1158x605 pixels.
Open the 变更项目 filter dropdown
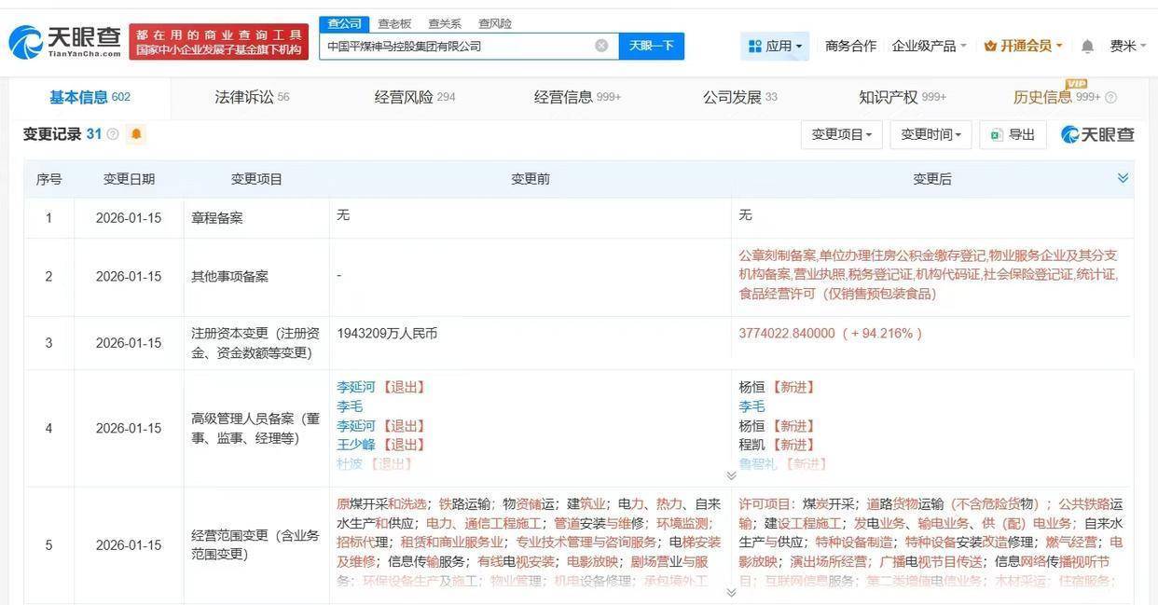coord(841,134)
